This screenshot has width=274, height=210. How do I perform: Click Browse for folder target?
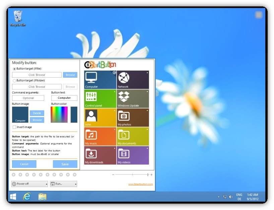(x=70, y=87)
